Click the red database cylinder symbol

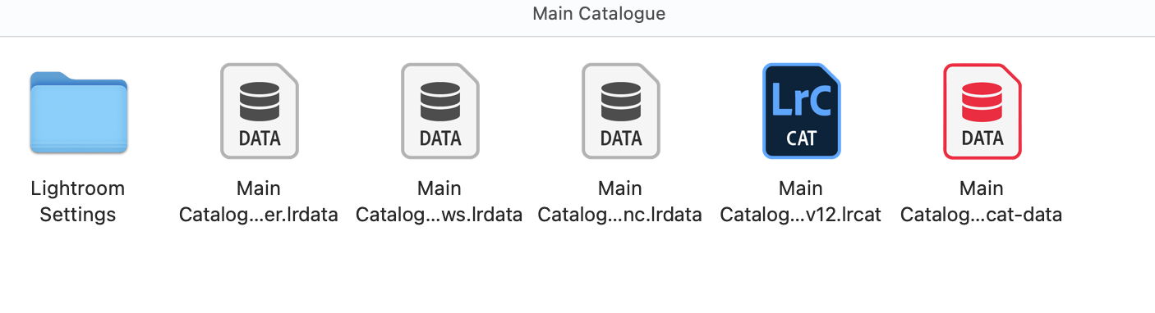982,100
